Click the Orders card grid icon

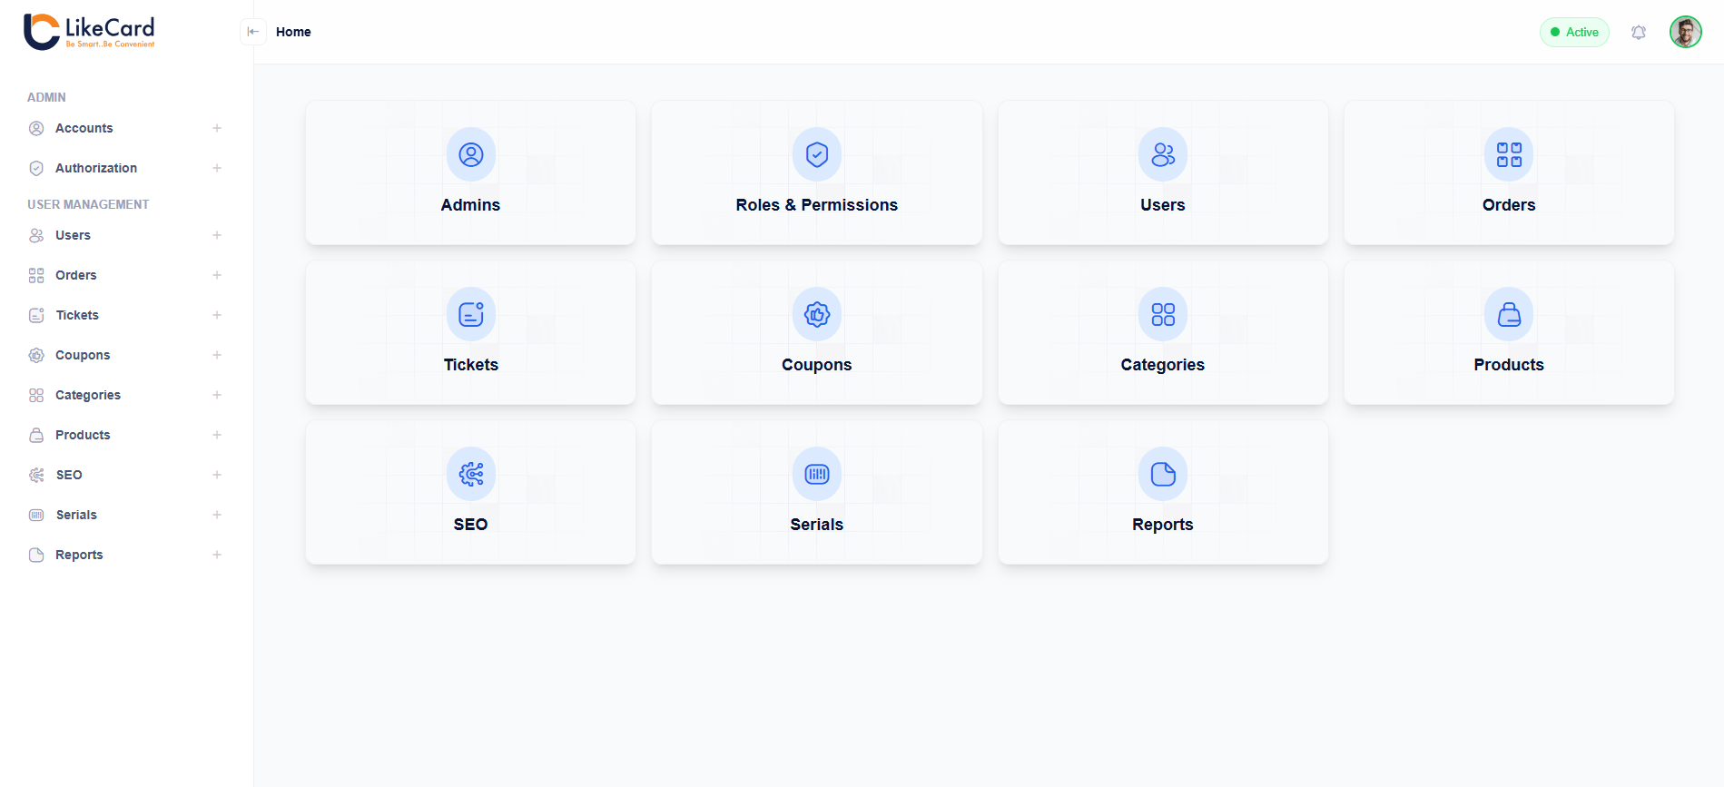tap(1508, 154)
